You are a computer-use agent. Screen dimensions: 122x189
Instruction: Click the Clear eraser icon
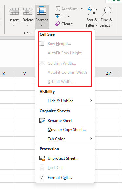pyautogui.click(x=57, y=24)
